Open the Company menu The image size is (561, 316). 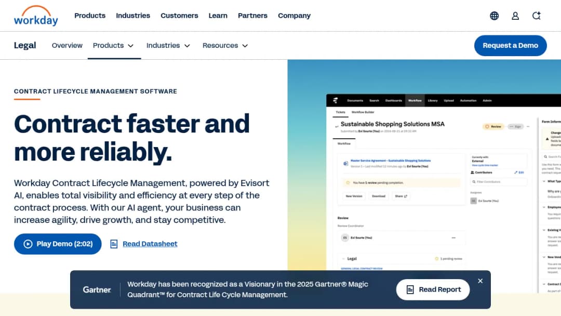point(294,16)
